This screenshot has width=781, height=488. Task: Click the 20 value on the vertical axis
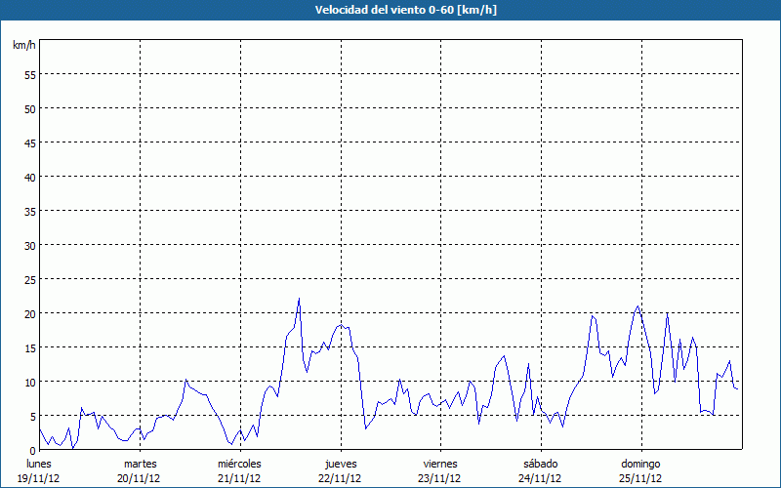(x=29, y=313)
